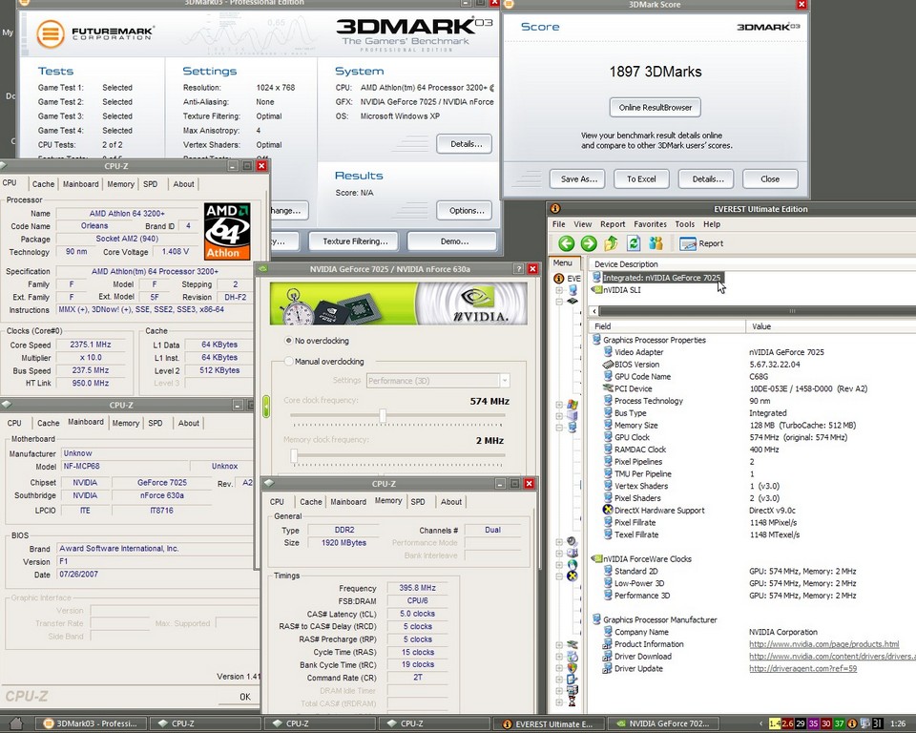This screenshot has width=916, height=733.
Task: Collapse the DirectX node in EVEREST tree
Action: 559,576
